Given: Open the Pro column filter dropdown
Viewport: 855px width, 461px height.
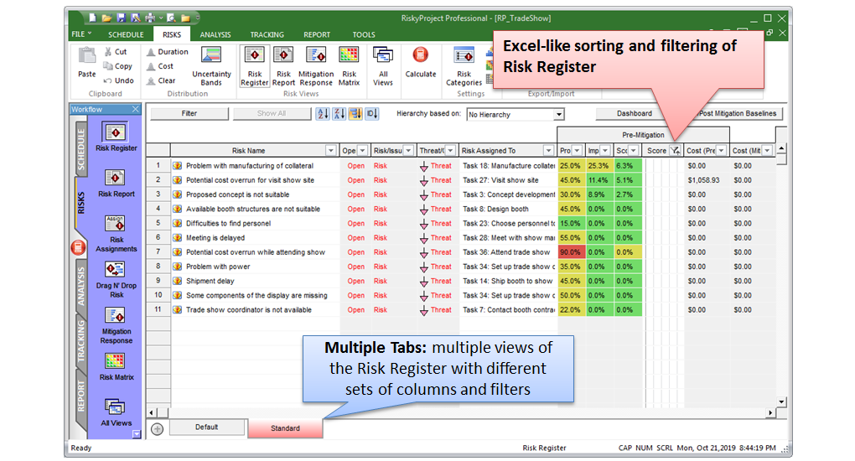Looking at the screenshot, I should (x=577, y=151).
